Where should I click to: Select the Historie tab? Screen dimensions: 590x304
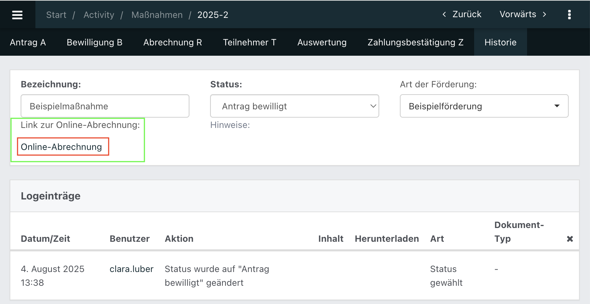[500, 42]
